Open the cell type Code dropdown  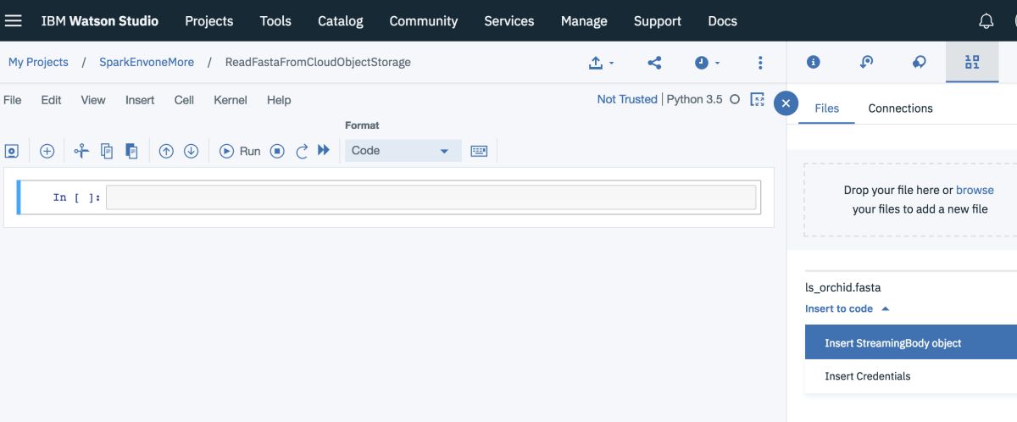[403, 151]
